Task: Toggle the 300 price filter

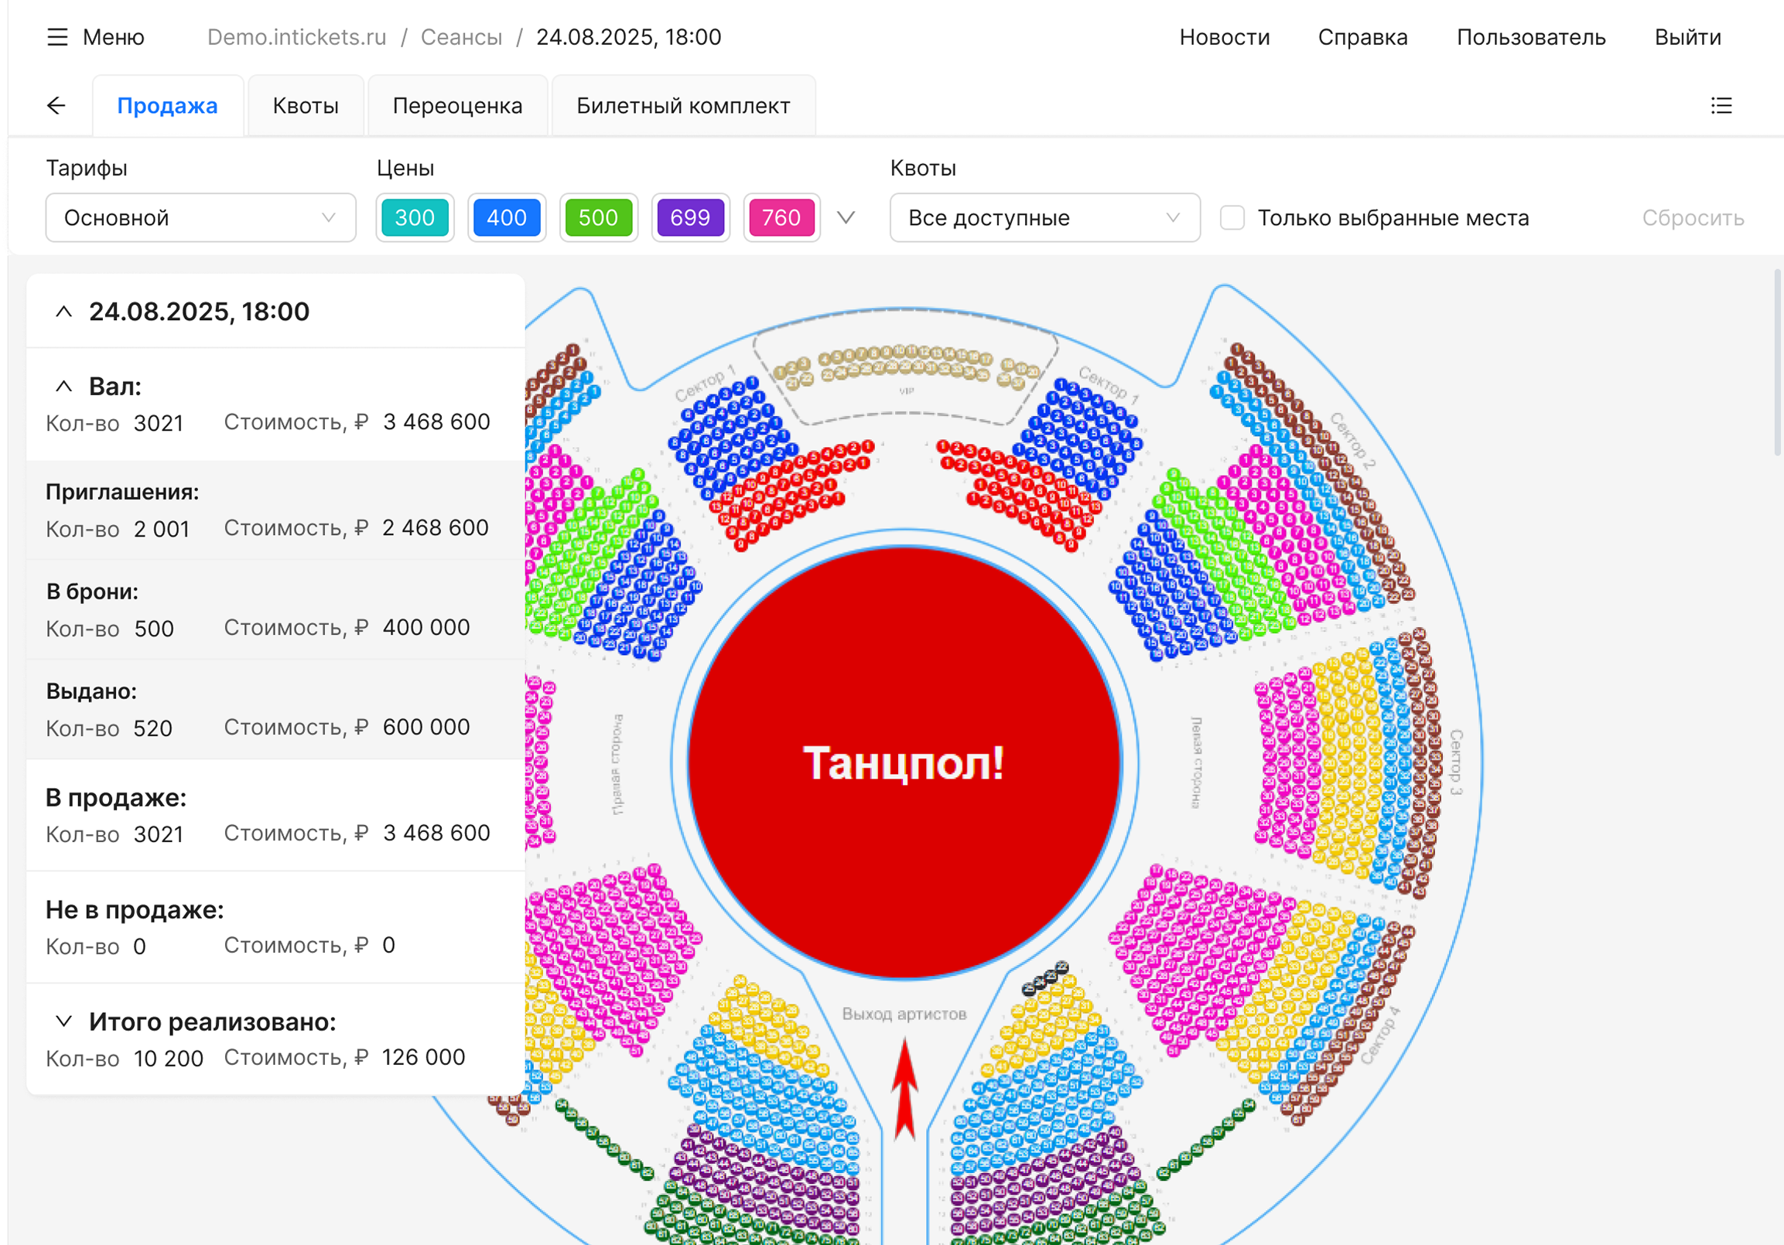Action: pos(415,217)
